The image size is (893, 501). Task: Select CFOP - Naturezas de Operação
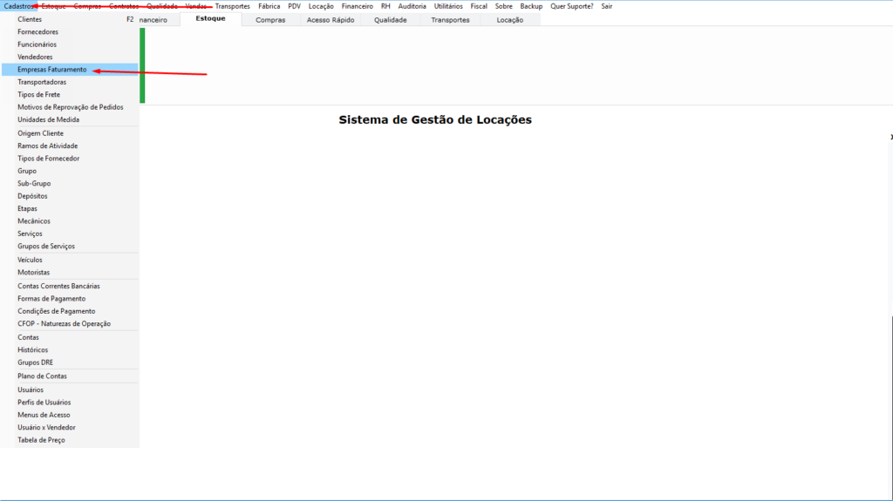coord(64,324)
